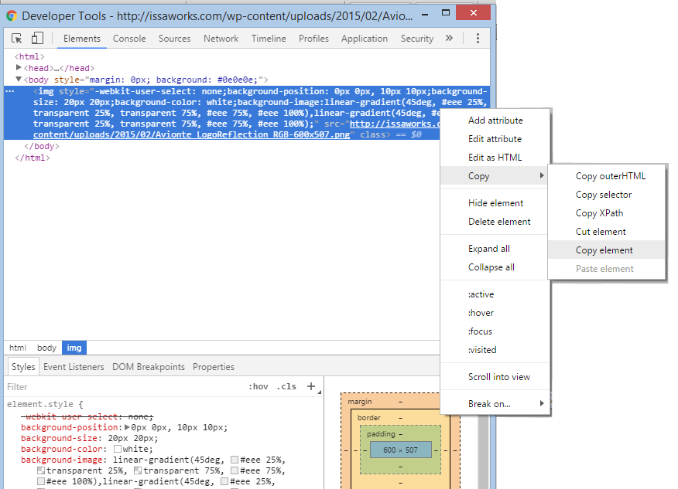The width and height of the screenshot is (678, 489).
Task: Choose Edit as HTML
Action: point(495,158)
